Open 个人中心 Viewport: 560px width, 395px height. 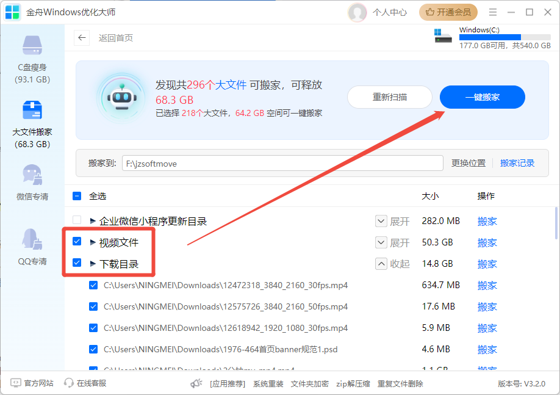pyautogui.click(x=390, y=12)
